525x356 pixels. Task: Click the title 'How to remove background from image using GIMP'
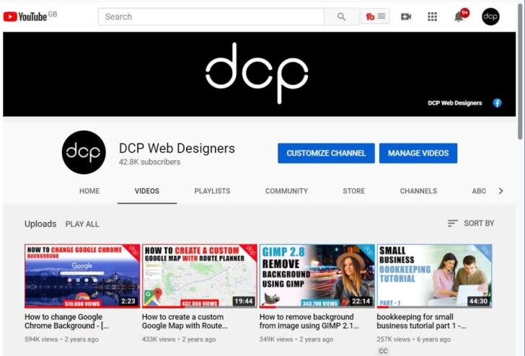coord(309,321)
